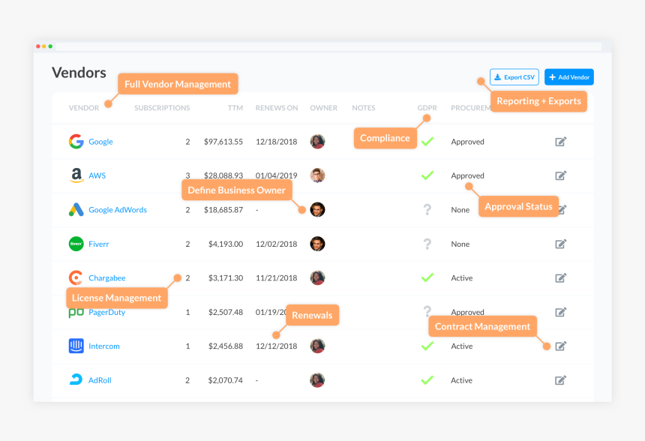
Task: Click owner avatar in AWS row
Action: [x=317, y=175]
